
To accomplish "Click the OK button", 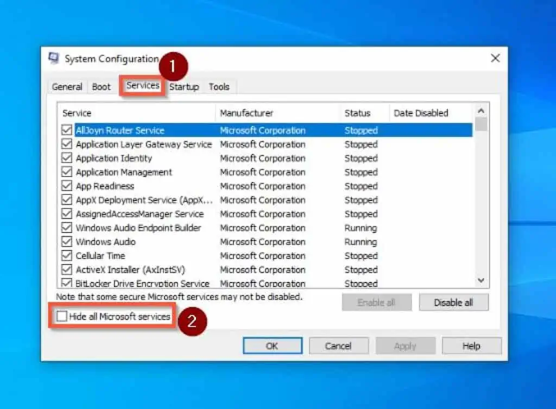I will [x=273, y=346].
